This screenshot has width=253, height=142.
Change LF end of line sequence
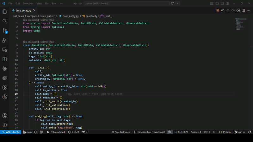[x=214, y=132]
